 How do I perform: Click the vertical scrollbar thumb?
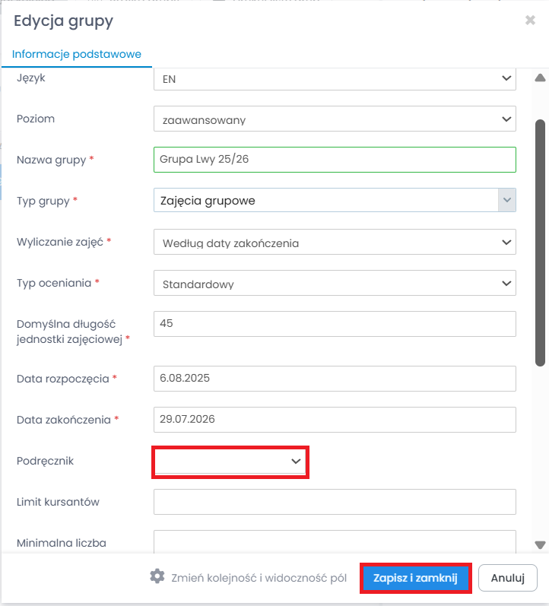tap(540, 243)
